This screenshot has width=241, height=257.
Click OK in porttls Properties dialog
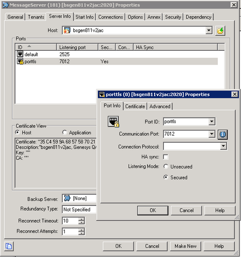[x=153, y=211]
